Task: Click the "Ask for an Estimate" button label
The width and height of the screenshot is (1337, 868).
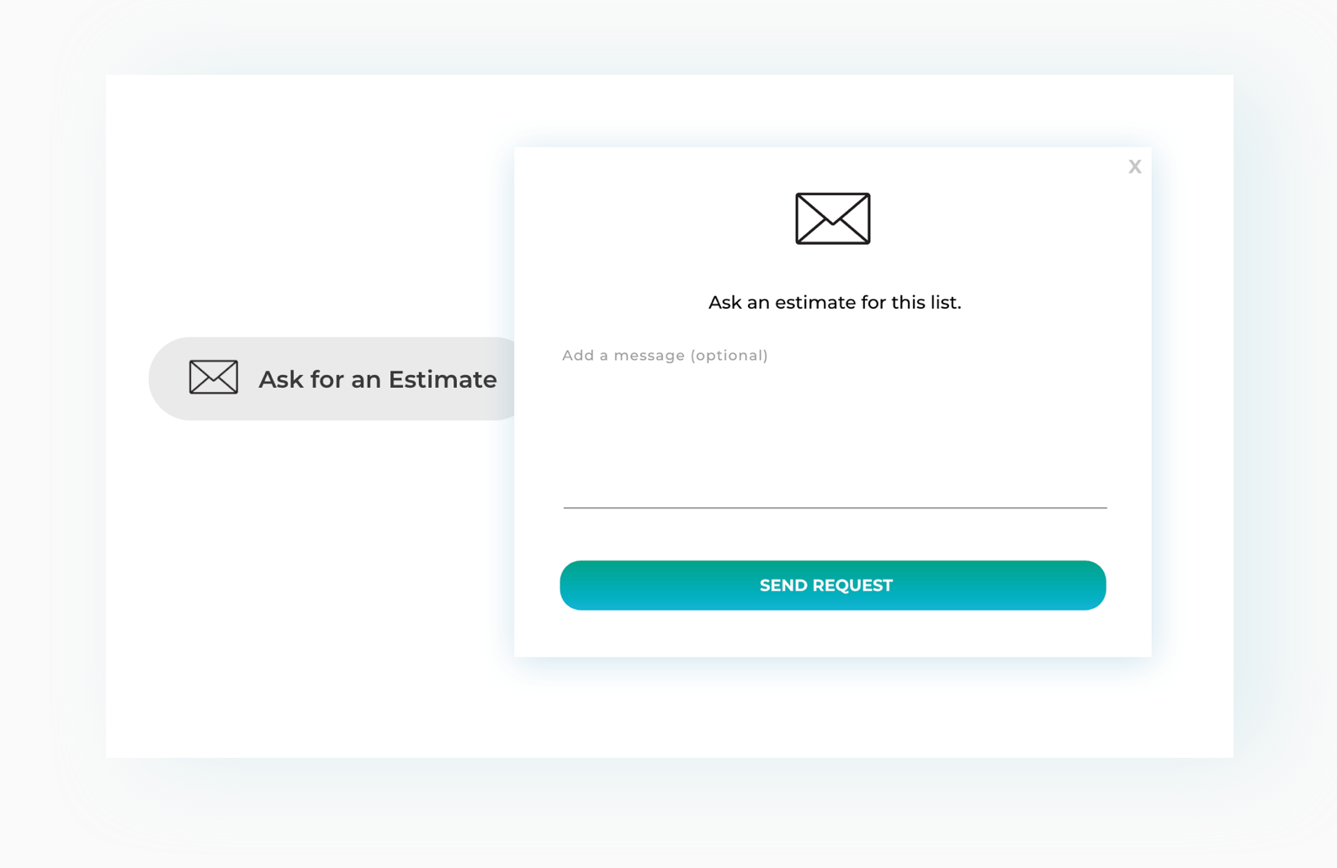Action: coord(377,379)
